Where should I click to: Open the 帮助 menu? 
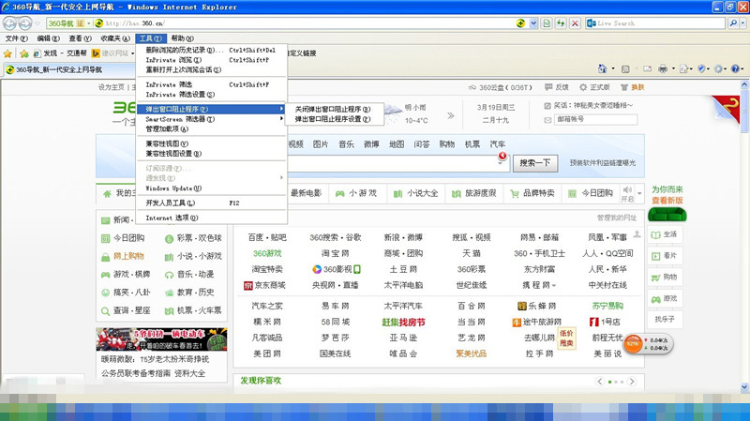click(182, 38)
